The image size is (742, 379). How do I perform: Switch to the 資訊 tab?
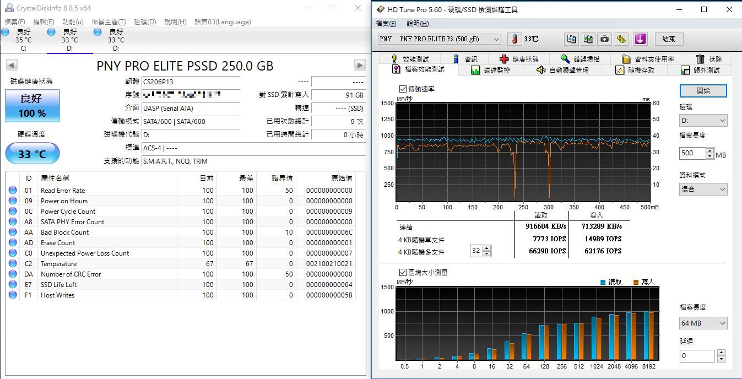465,59
